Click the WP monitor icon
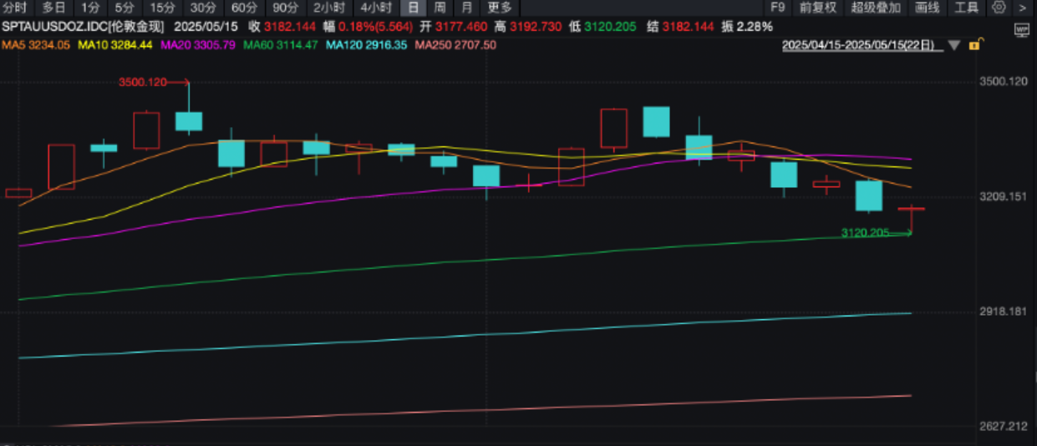Screen dimensions: 1037x446 1022,30
